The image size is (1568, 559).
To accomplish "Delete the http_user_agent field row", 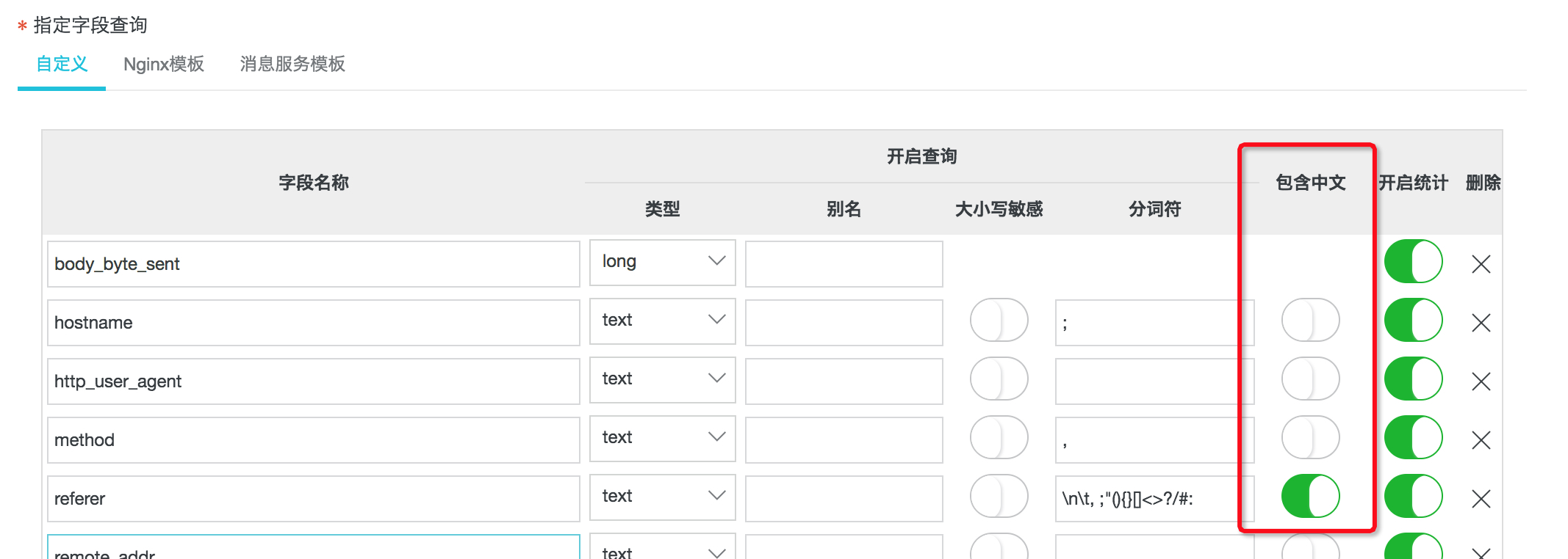I will point(1481,381).
